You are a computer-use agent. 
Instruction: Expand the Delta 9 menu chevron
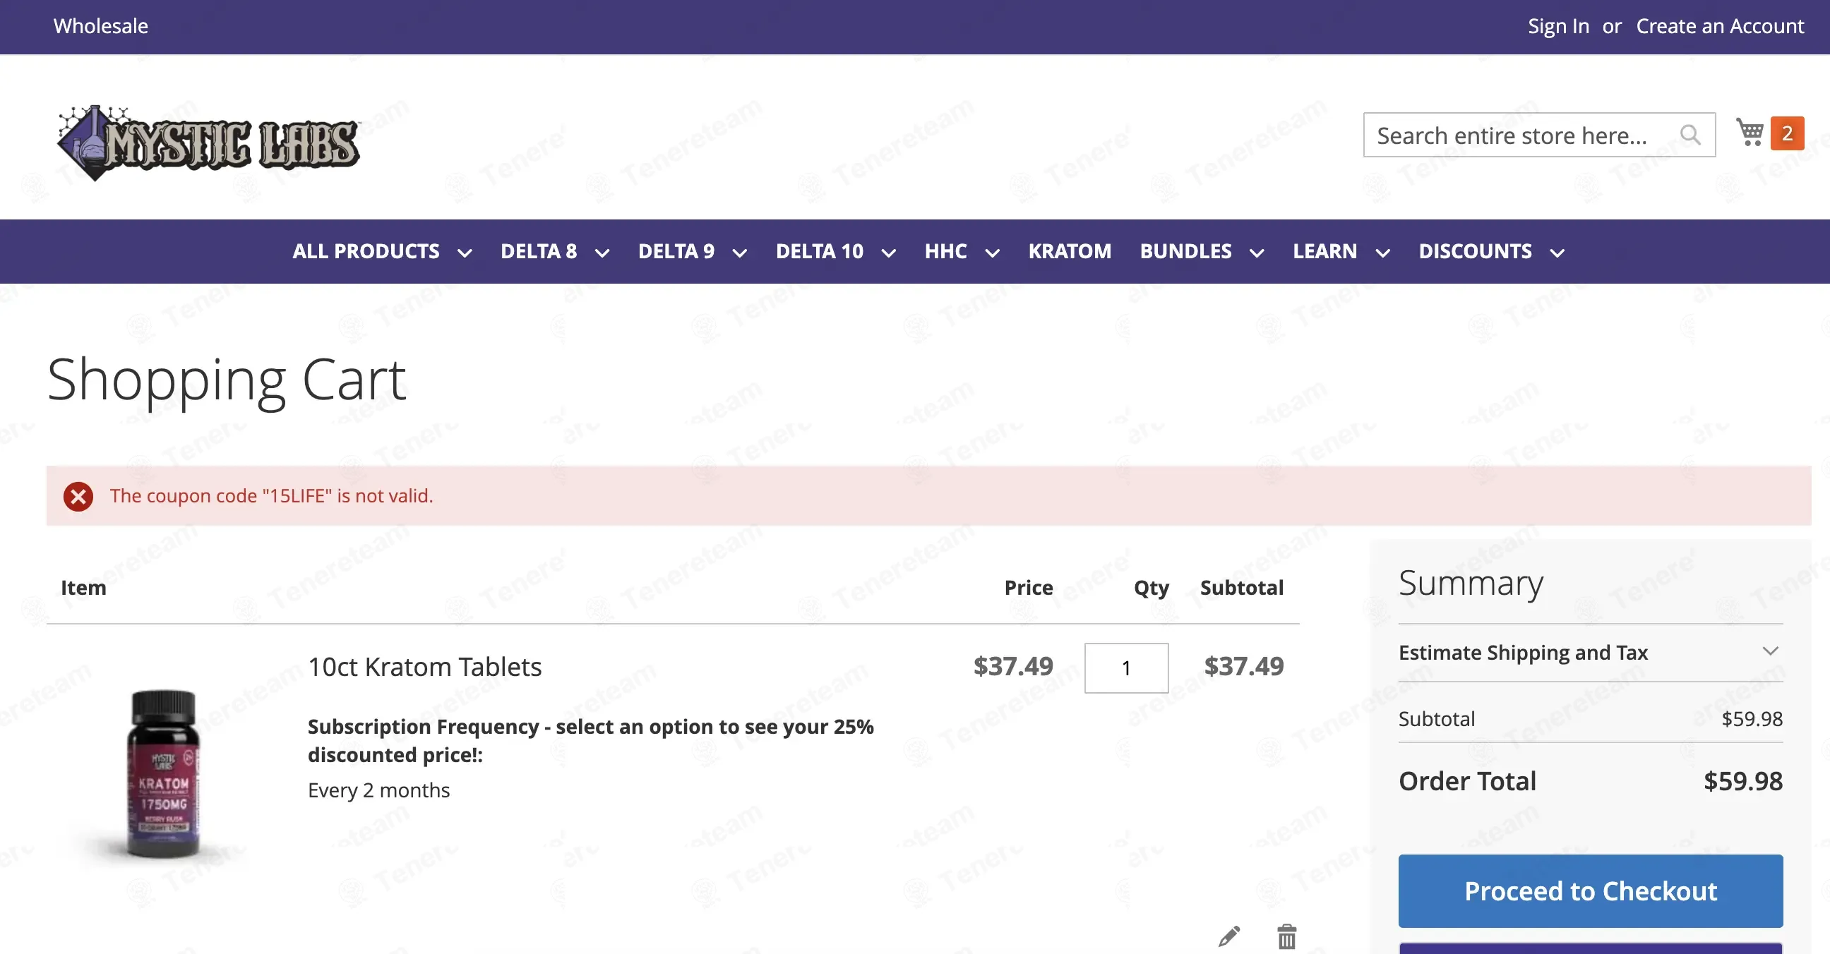tap(739, 253)
